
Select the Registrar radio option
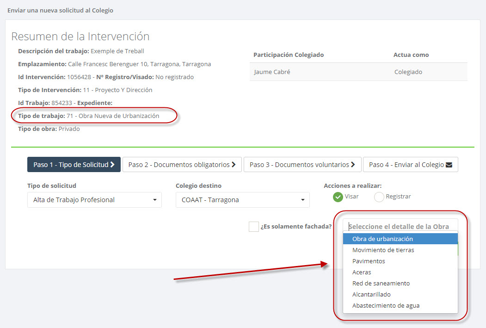click(x=379, y=197)
